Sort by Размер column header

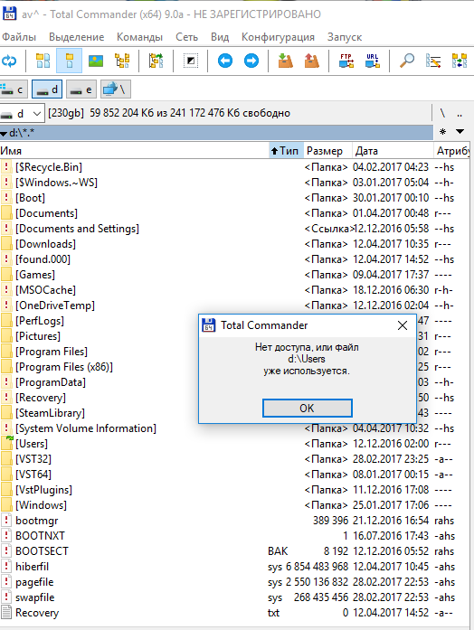327,151
